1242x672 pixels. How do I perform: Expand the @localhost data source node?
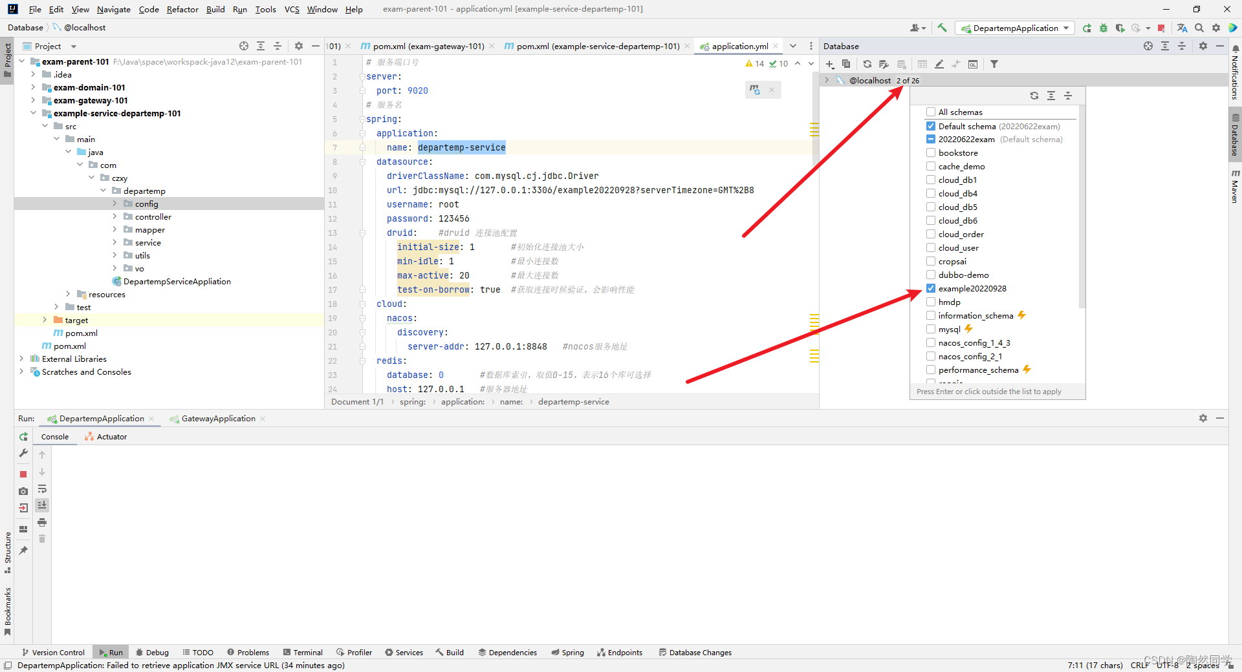click(827, 80)
